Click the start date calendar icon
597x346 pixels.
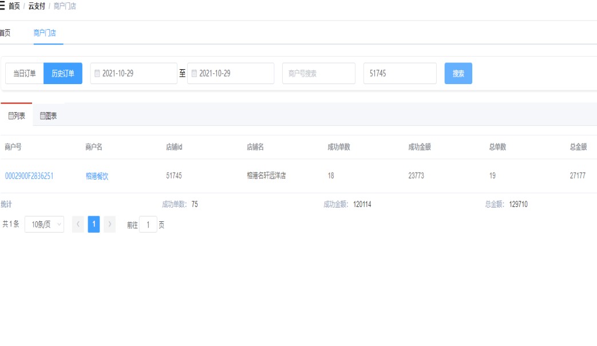click(97, 74)
